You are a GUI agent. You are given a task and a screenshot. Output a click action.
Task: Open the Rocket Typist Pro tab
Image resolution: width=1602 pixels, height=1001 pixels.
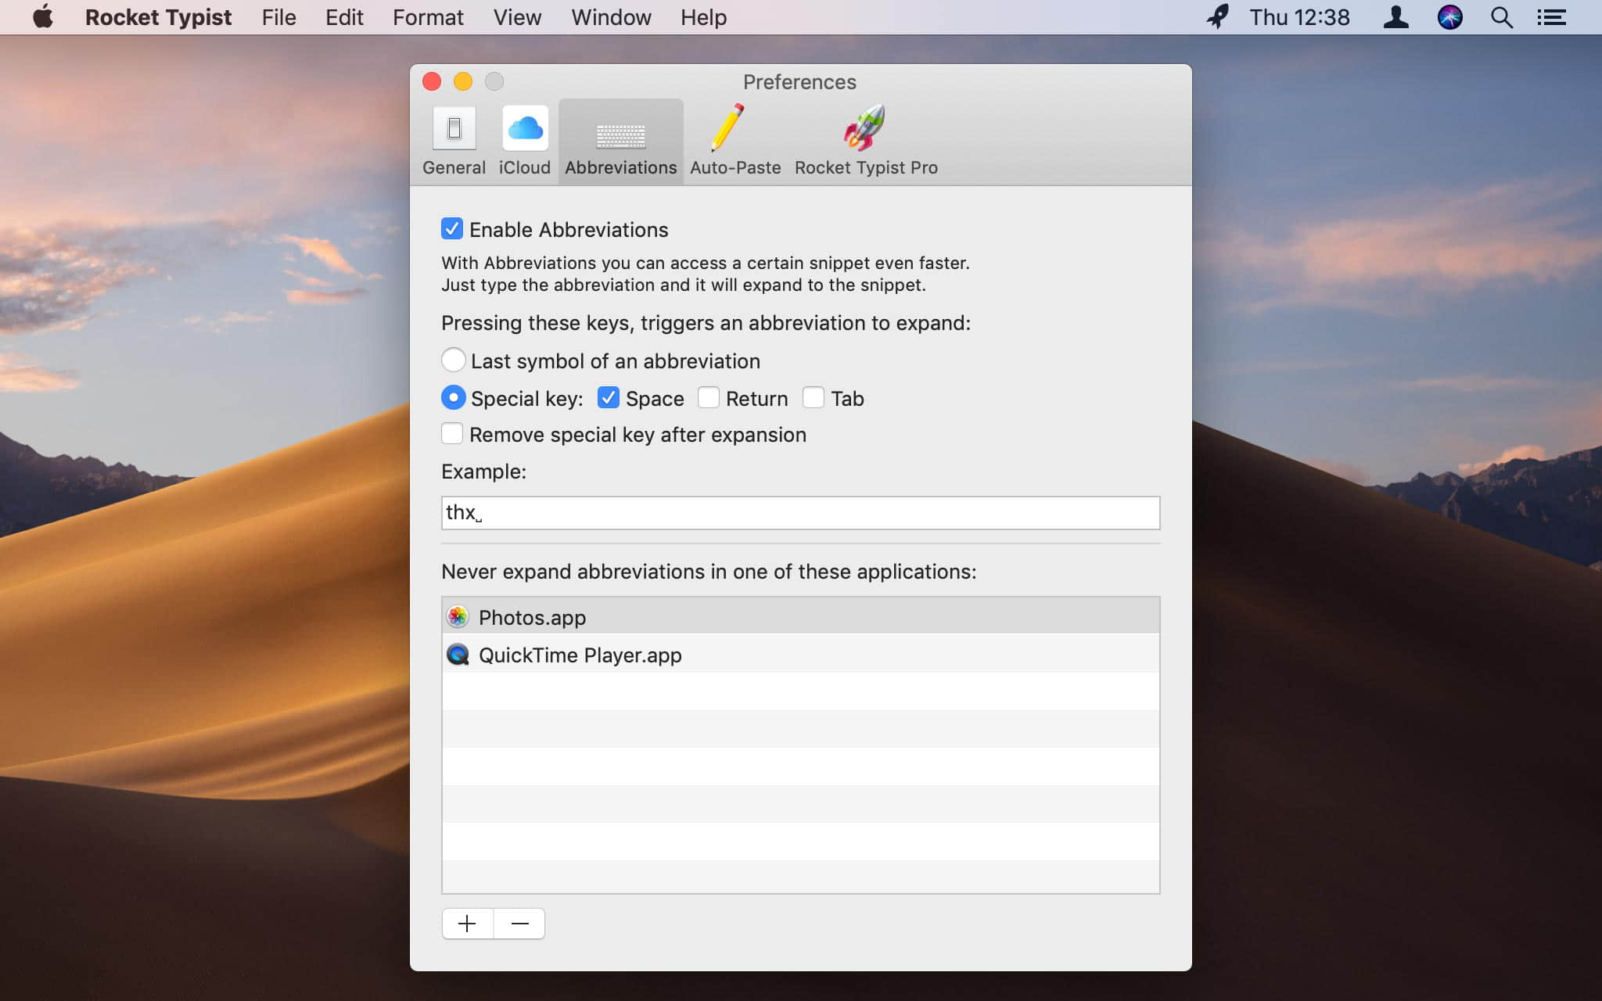[866, 142]
